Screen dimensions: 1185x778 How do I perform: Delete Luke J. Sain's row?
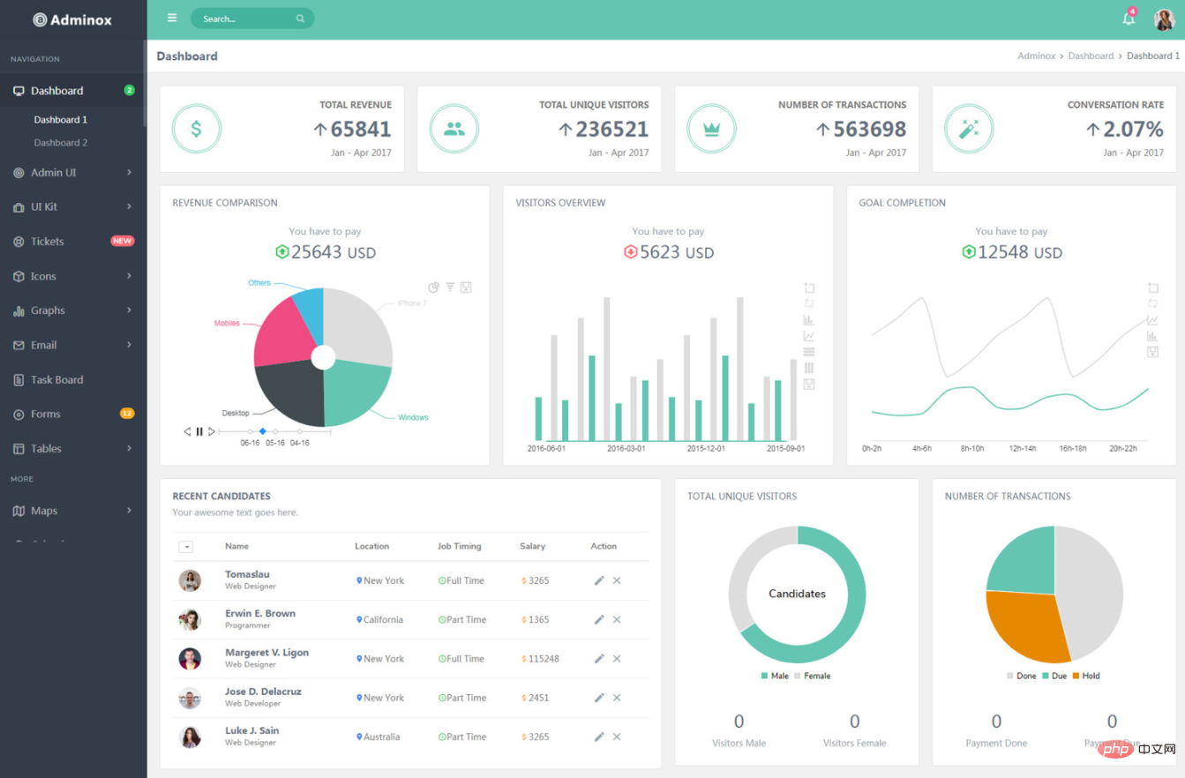(x=617, y=737)
